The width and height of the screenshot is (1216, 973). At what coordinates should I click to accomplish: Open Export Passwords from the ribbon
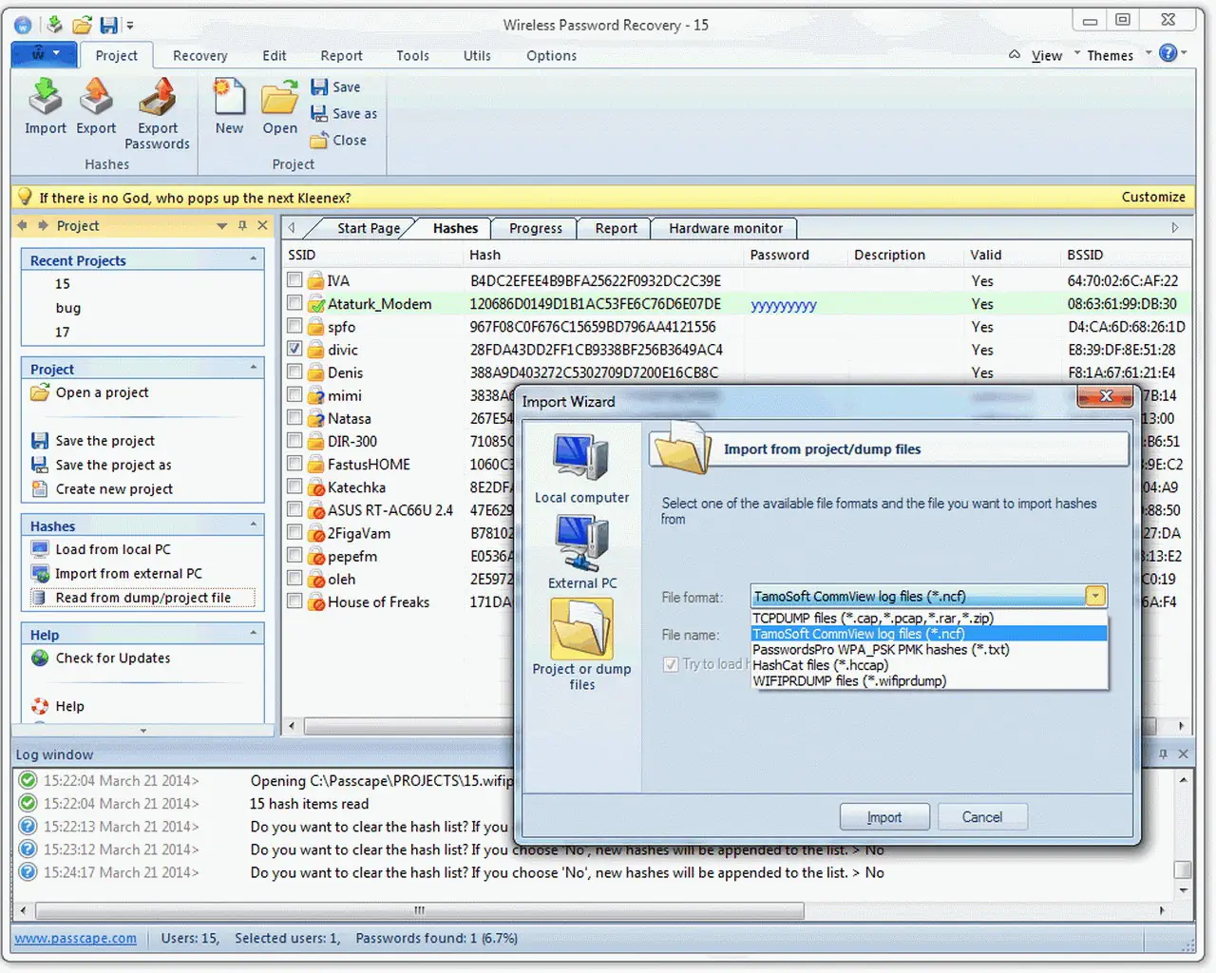157,114
